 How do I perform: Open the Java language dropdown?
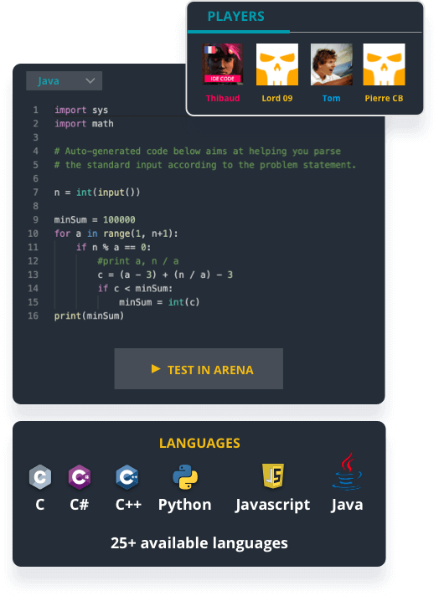pyautogui.click(x=64, y=81)
